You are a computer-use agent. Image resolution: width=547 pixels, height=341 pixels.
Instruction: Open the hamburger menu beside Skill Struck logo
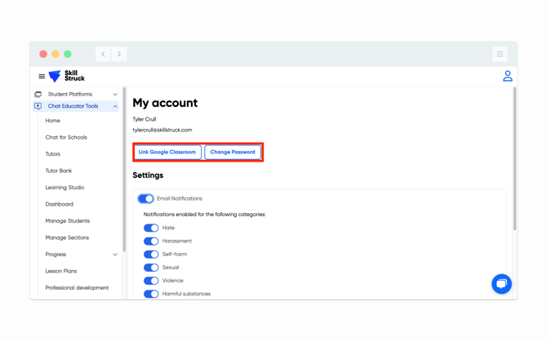[x=42, y=77]
